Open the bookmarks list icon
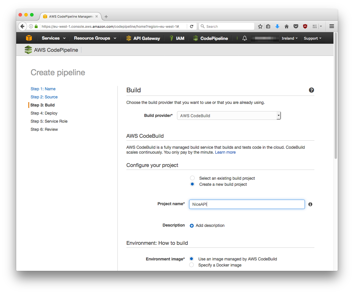Viewport: 354px width, 294px height. 268,26
